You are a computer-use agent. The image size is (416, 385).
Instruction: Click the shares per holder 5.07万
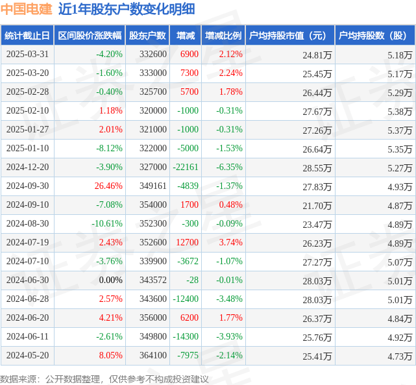(x=400, y=262)
